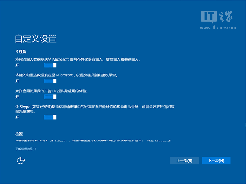Screen dimensions: 246x184
Task: Click the 个性化 section heading
Action: click(x=21, y=52)
